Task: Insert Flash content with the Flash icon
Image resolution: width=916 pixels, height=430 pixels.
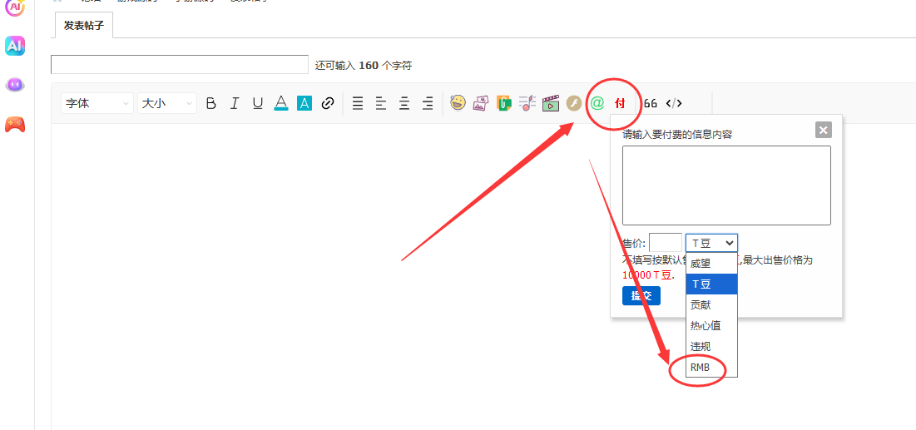Action: coord(573,103)
